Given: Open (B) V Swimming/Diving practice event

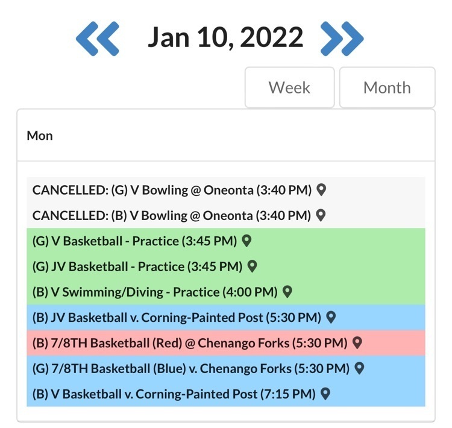Looking at the screenshot, I should [x=154, y=292].
